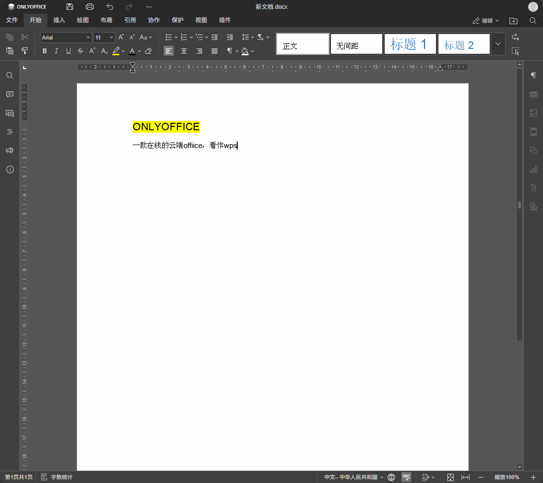Toggle superscript formatting

tap(92, 51)
